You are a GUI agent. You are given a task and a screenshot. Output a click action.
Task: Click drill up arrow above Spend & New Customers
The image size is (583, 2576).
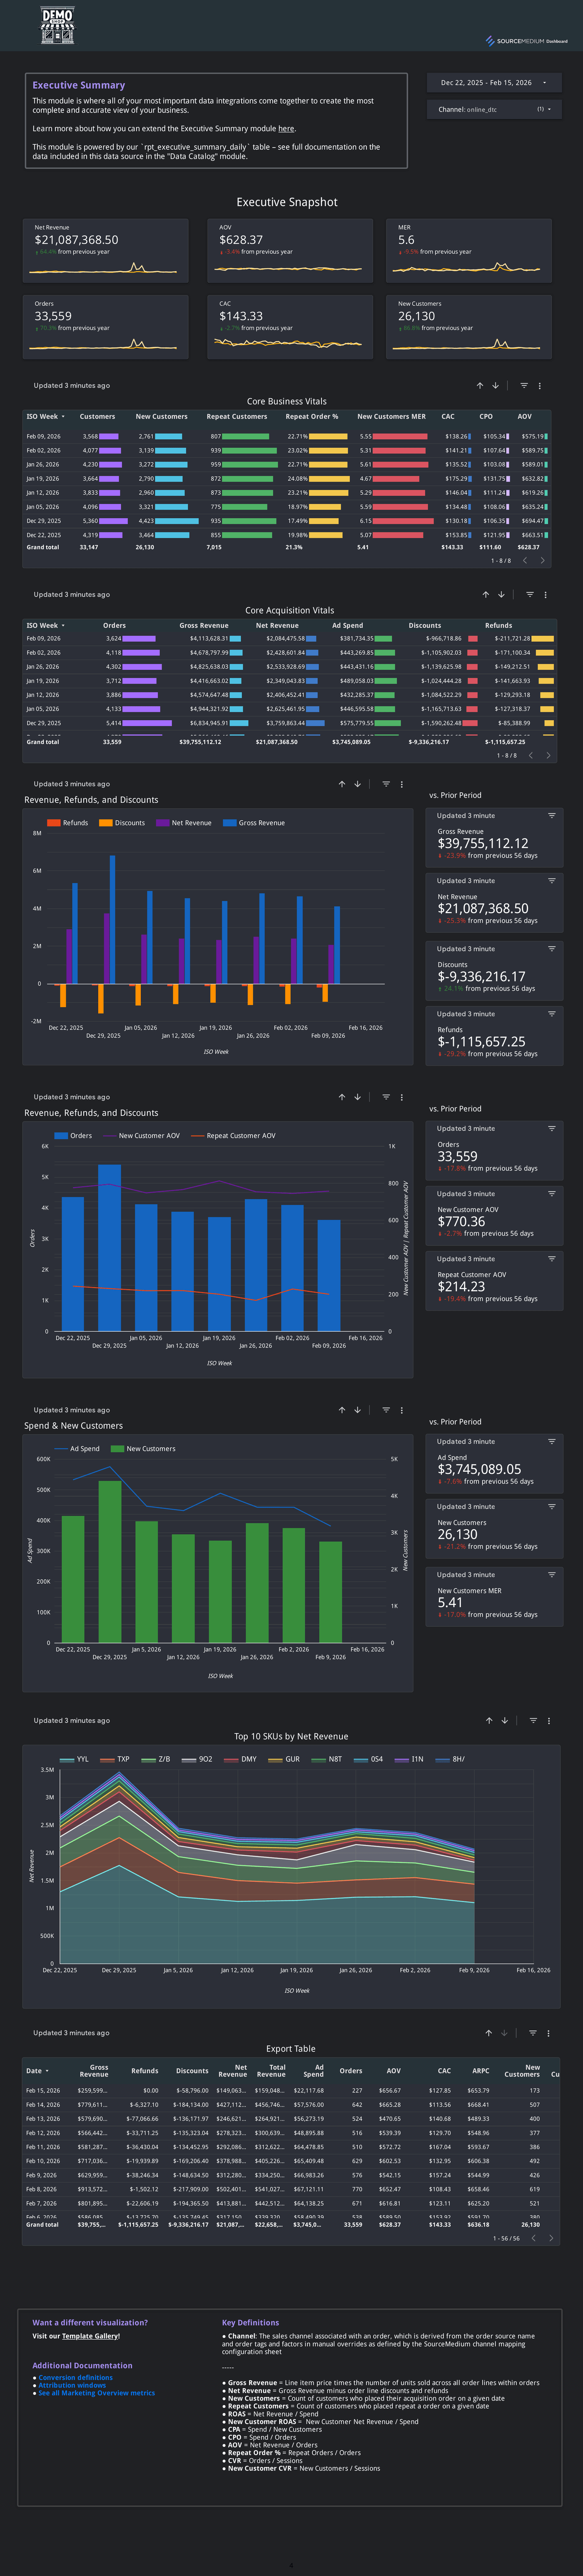click(x=342, y=1410)
